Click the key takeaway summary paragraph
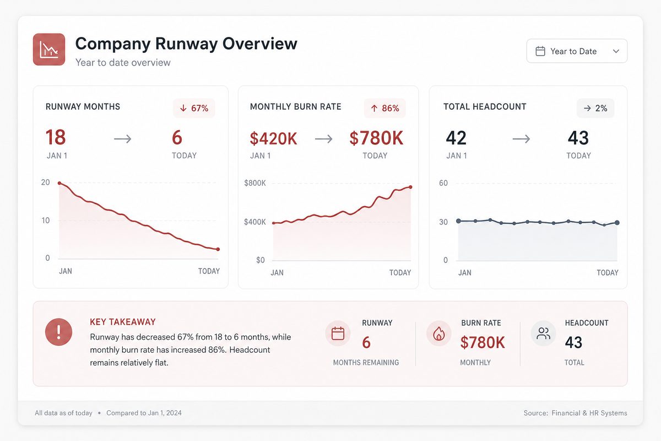This screenshot has width=661, height=441. click(x=191, y=350)
